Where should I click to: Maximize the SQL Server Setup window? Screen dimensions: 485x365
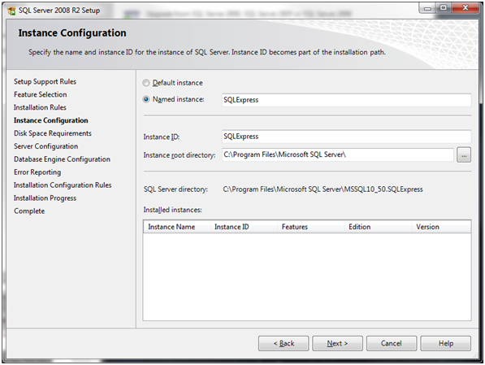444,8
